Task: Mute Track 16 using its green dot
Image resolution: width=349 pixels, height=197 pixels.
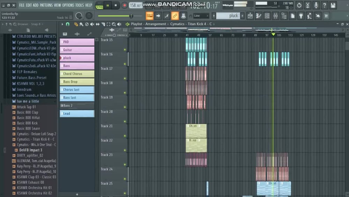Action: pos(125,64)
